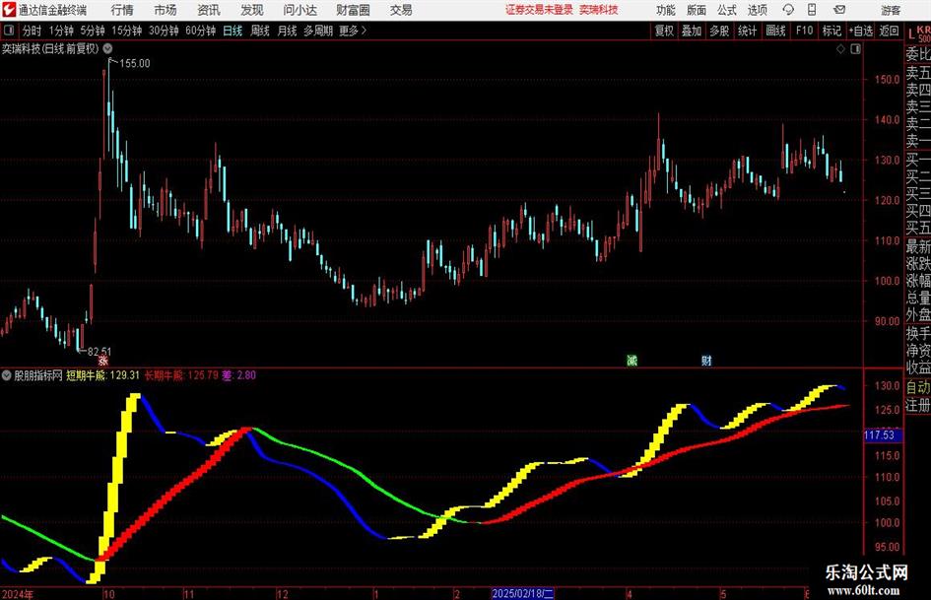Open the 行情 menu
The width and height of the screenshot is (931, 600).
tap(122, 10)
